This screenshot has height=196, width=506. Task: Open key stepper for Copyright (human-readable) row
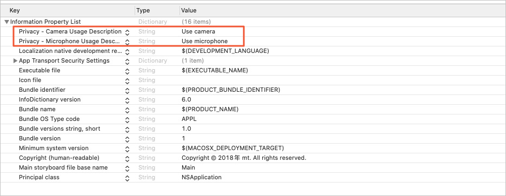pos(128,158)
